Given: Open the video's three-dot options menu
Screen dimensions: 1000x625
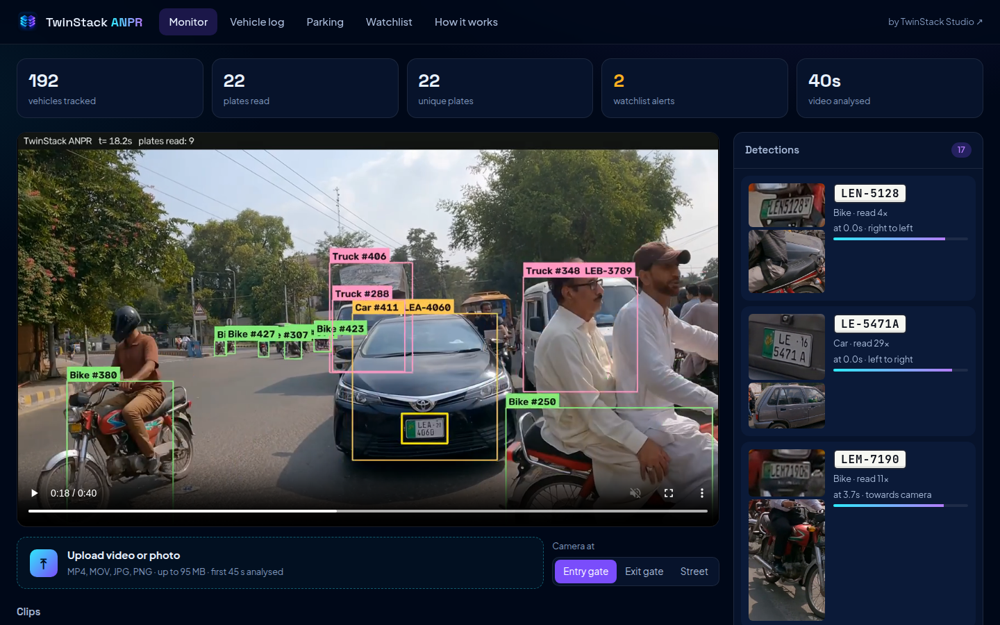Looking at the screenshot, I should point(701,493).
